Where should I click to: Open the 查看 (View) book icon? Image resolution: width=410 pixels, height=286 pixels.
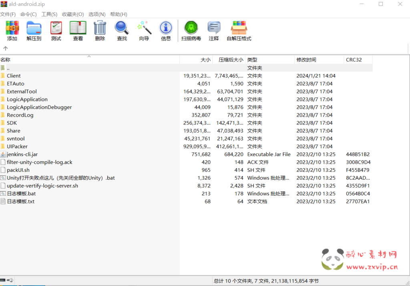78,31
